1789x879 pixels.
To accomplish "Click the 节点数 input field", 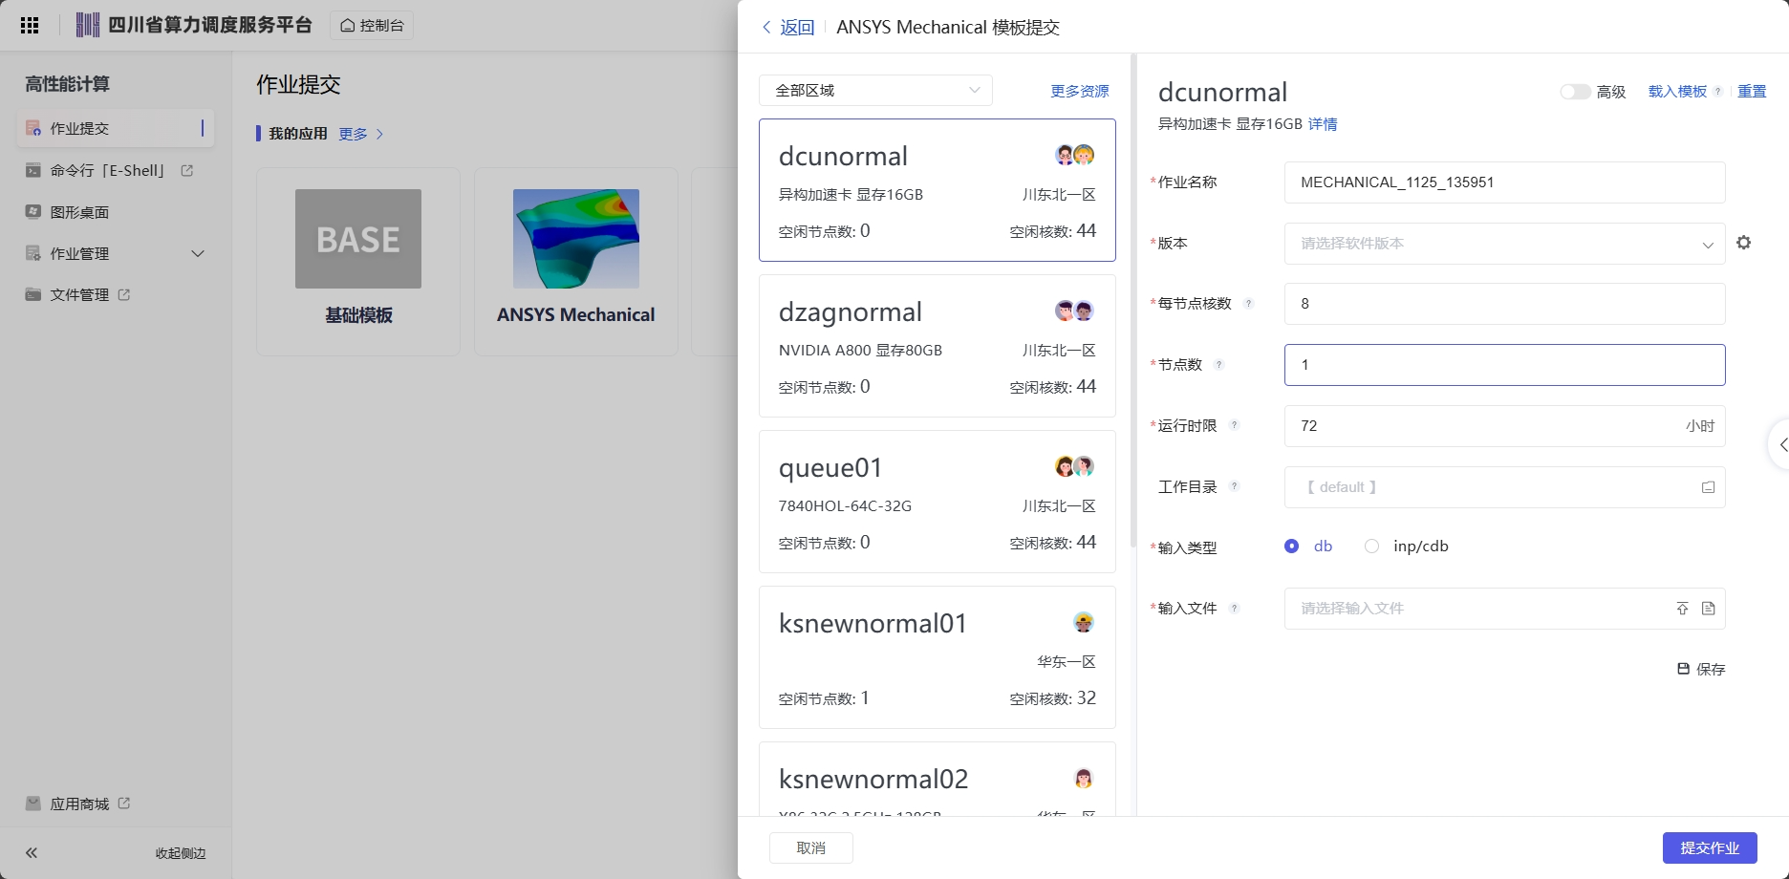I will click(x=1504, y=365).
